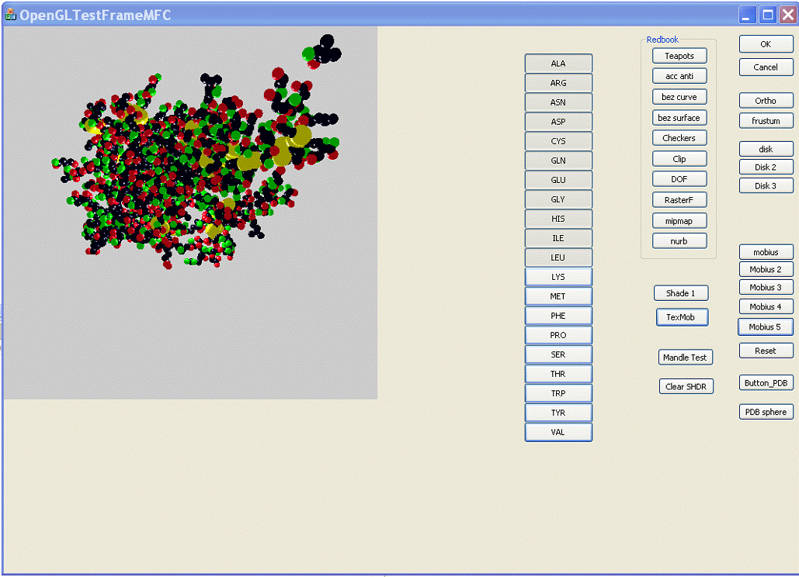Click the DOF button
799x577 pixels.
679,180
